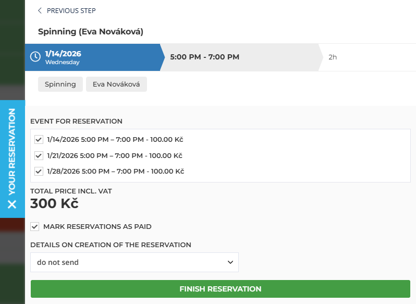Click the Spinning (Eva Nováková) heading

(x=91, y=32)
